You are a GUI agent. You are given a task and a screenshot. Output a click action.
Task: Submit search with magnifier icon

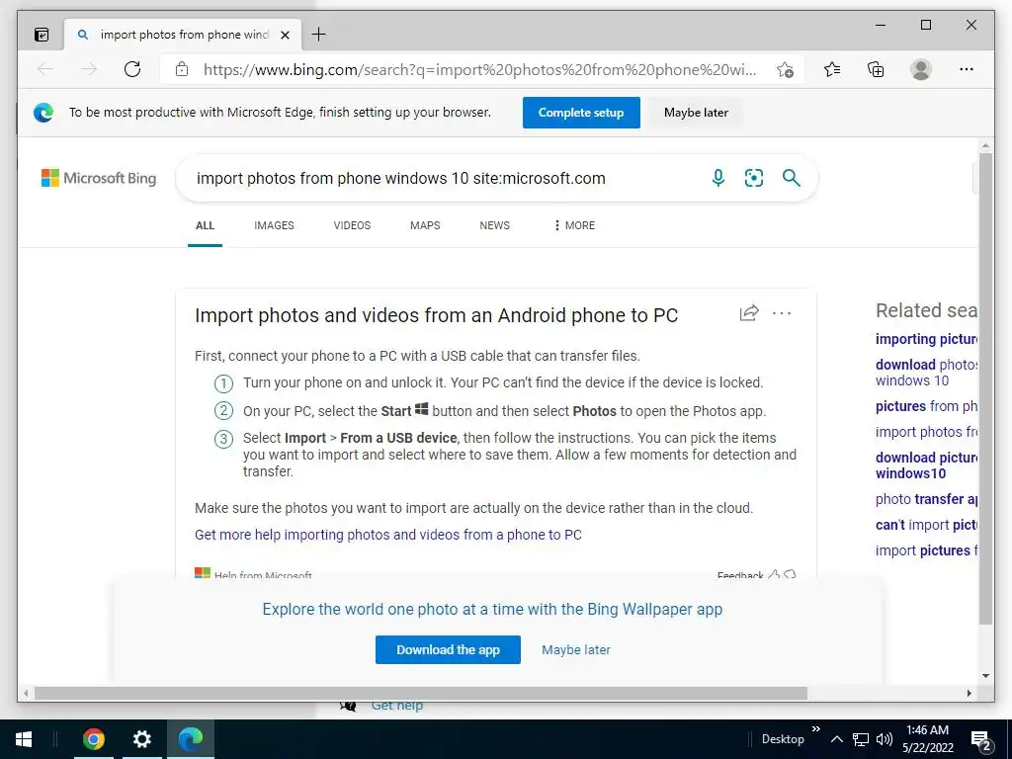click(792, 178)
